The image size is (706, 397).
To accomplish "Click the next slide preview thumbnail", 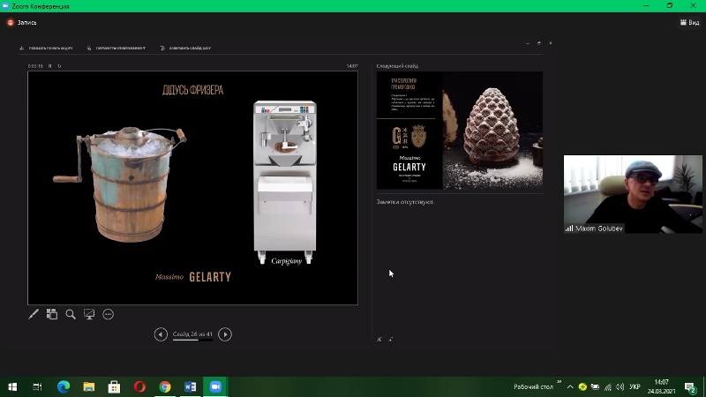I will pyautogui.click(x=459, y=130).
